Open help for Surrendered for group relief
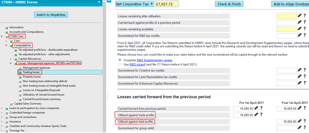This screenshot has width=309, height=133. tap(305, 128)
